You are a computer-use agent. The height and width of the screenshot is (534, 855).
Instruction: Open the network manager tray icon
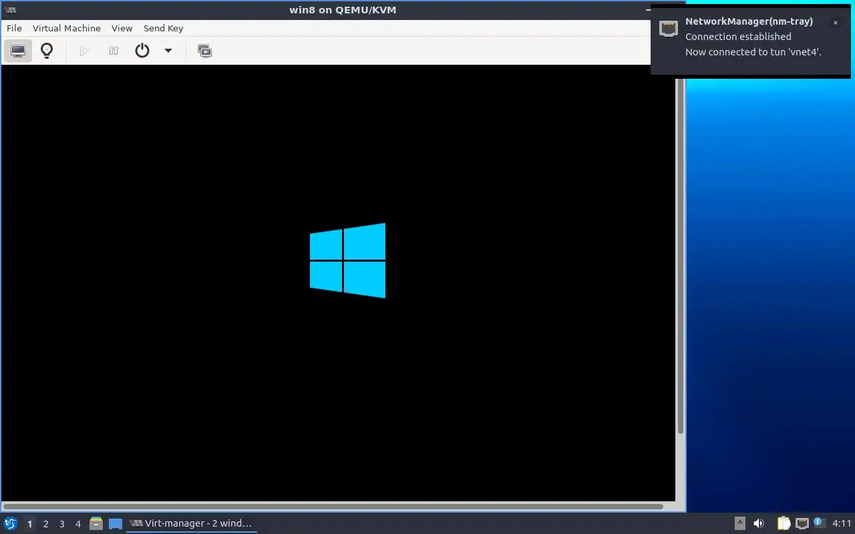coord(802,523)
